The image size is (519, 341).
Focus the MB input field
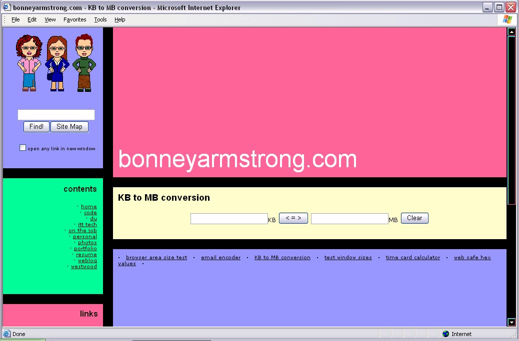coord(349,219)
